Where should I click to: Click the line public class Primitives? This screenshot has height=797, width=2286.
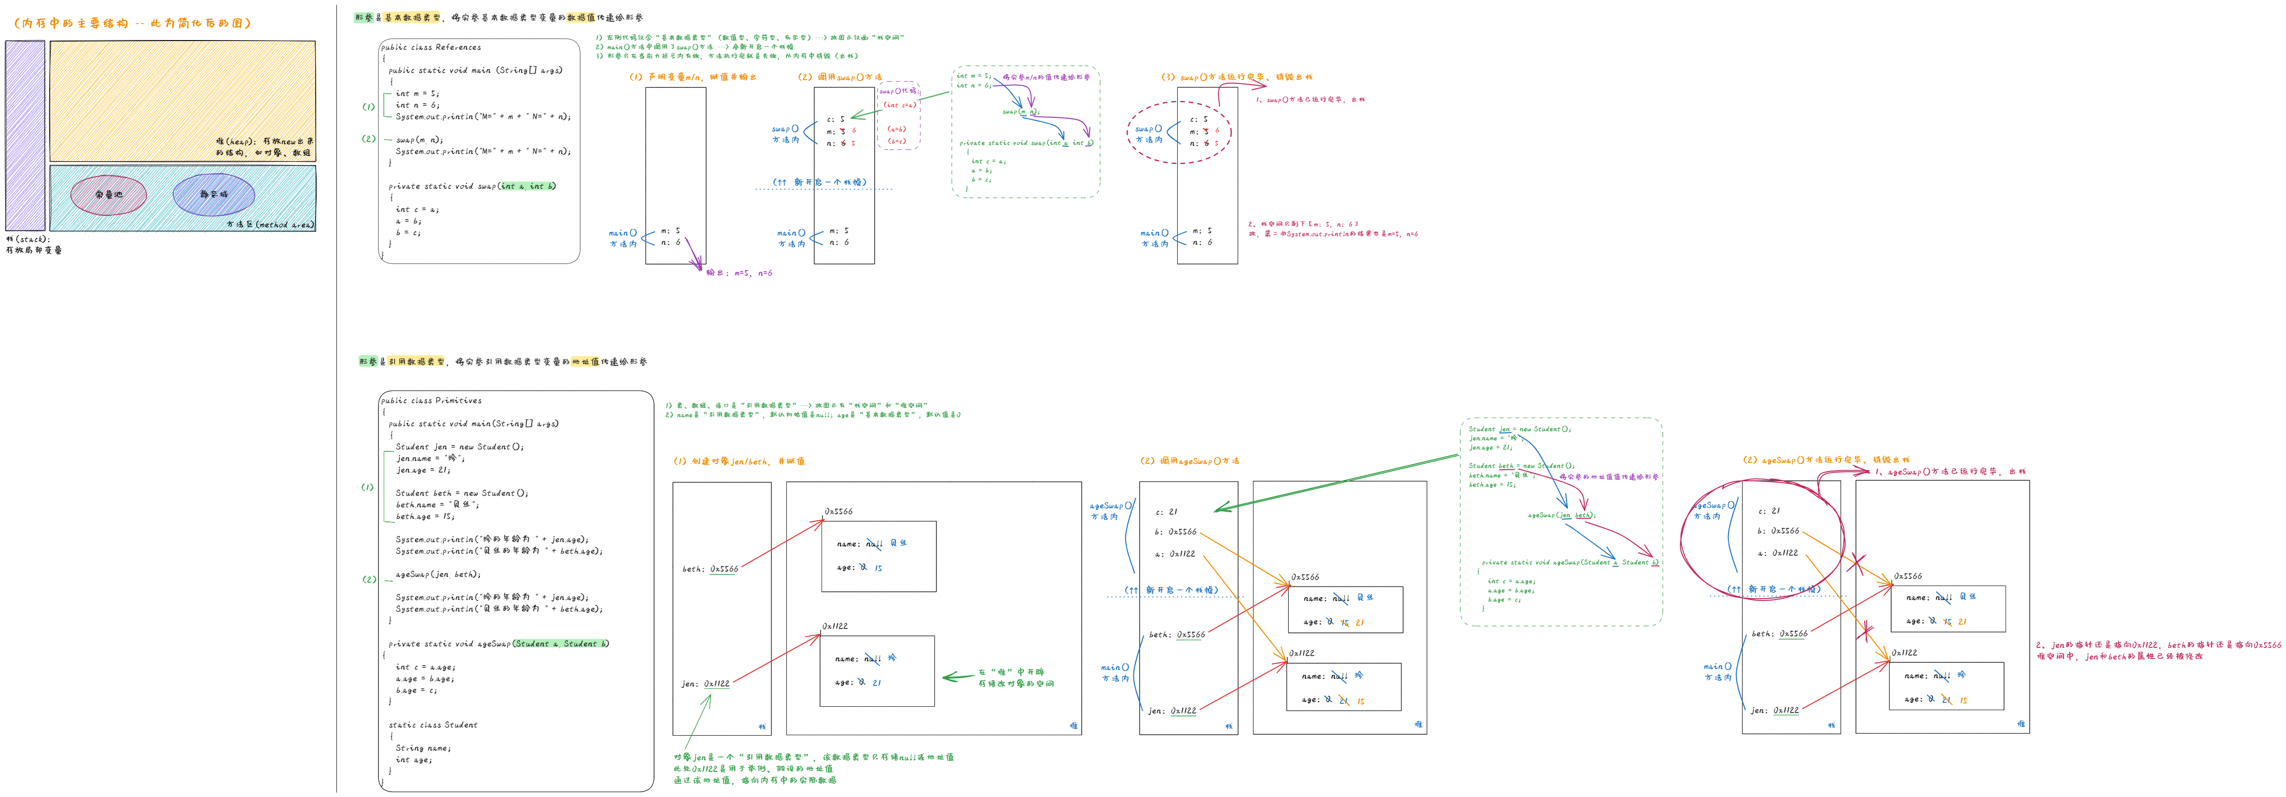pos(432,400)
